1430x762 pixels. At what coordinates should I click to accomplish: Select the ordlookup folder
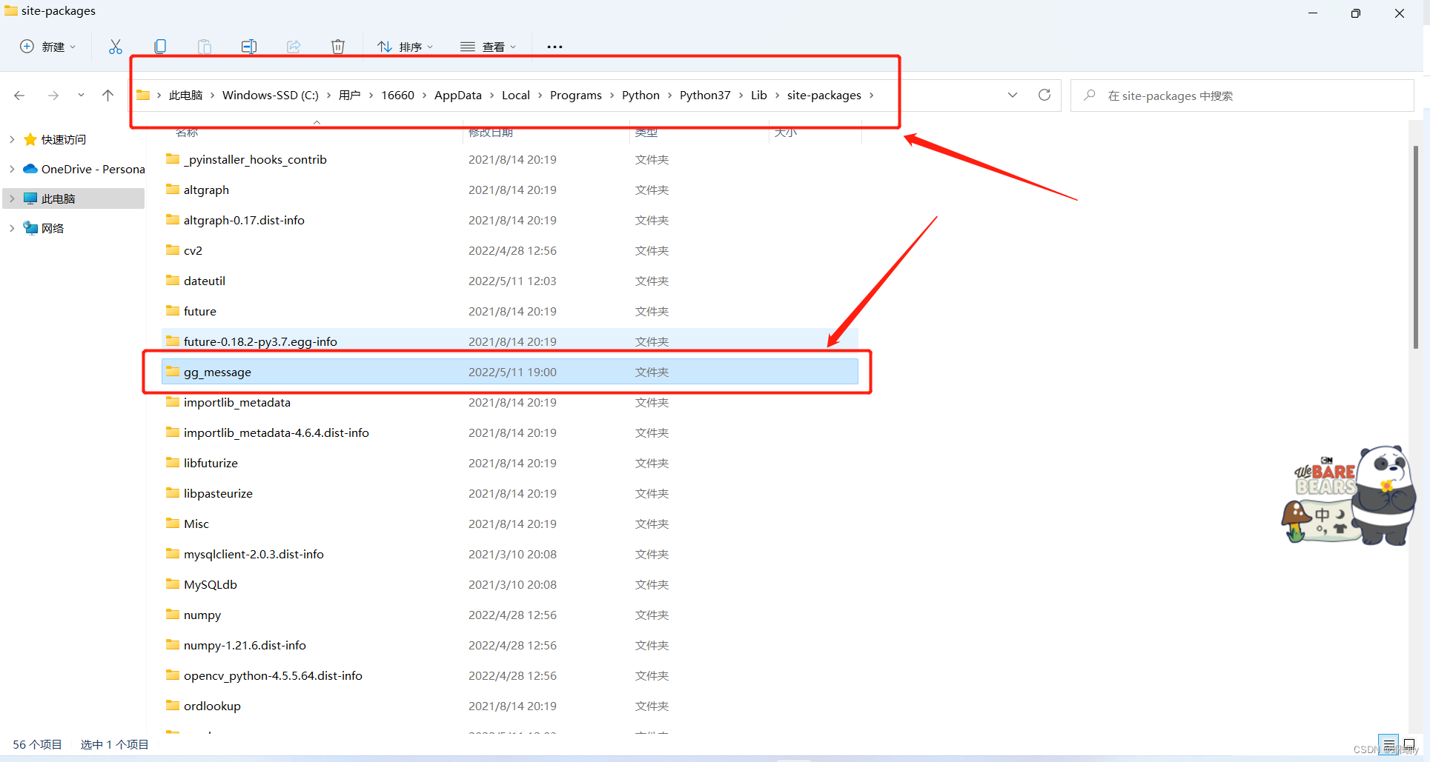click(509, 706)
